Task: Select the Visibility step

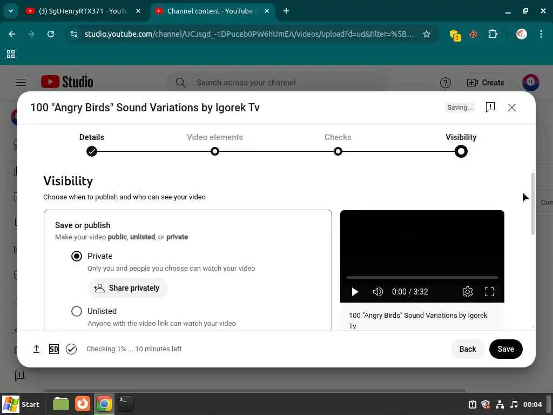Action: tap(461, 151)
